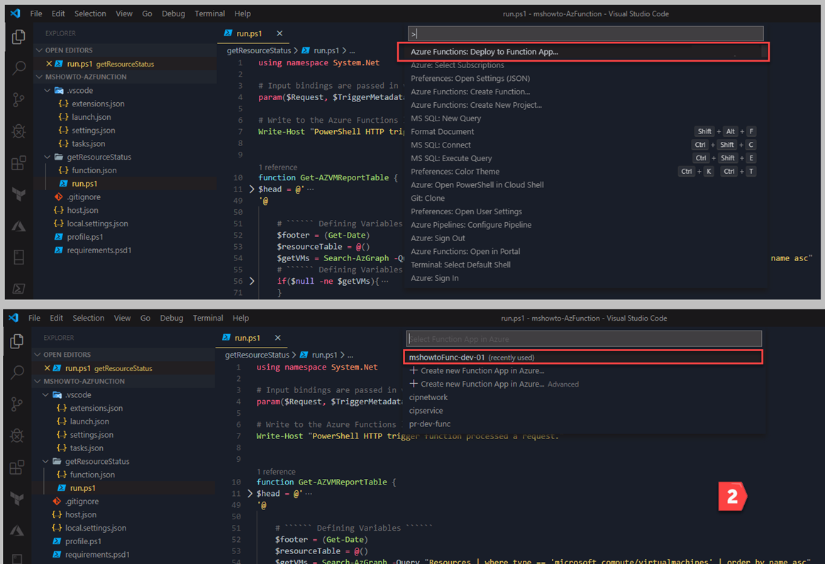825x564 pixels.
Task: Open Terminal menu in upper window
Action: tap(209, 13)
